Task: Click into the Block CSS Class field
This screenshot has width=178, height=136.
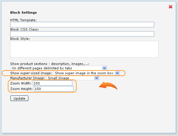Action: pos(82,34)
